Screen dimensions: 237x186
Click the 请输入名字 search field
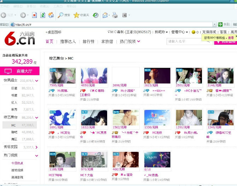[x=190, y=41]
